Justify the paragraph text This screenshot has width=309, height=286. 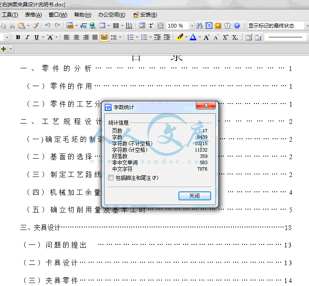(95, 37)
